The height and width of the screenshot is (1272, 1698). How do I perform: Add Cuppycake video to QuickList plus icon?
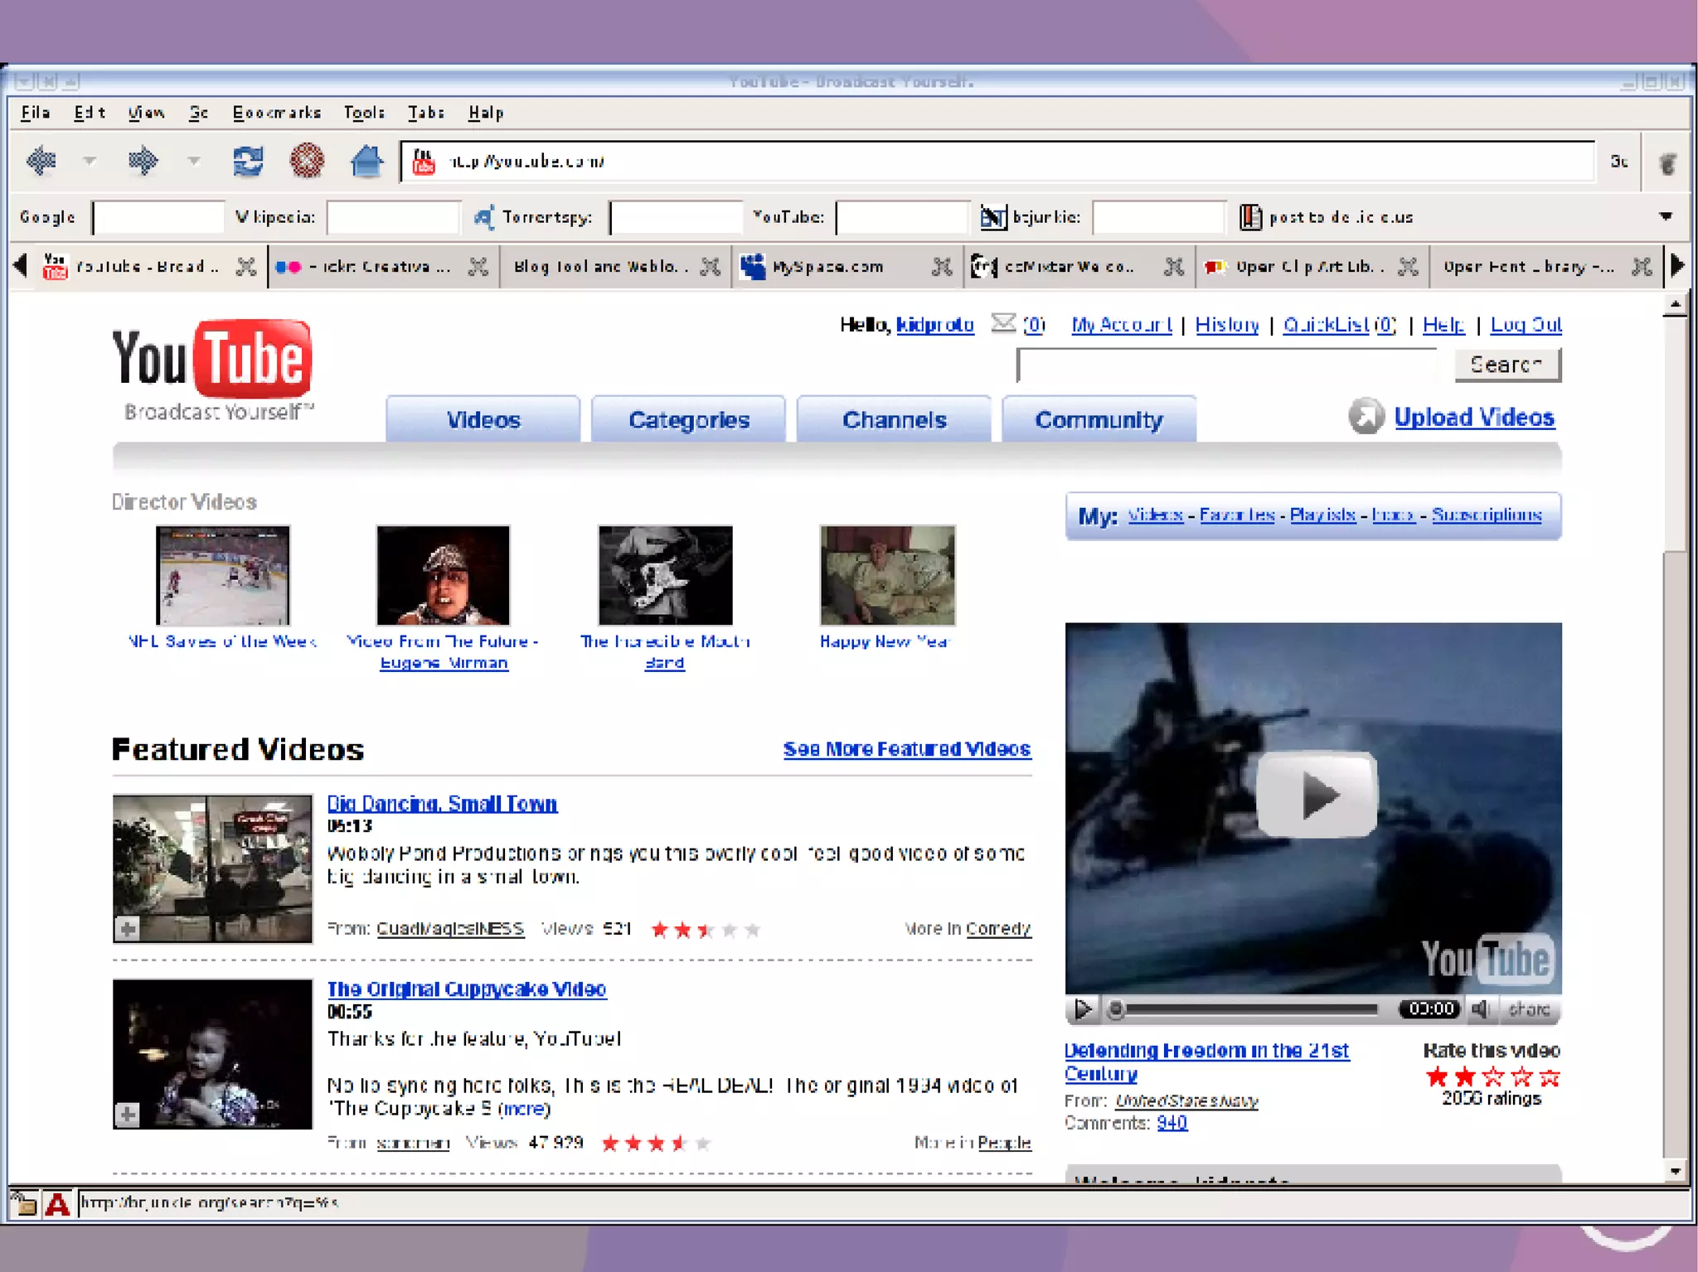coord(127,1115)
